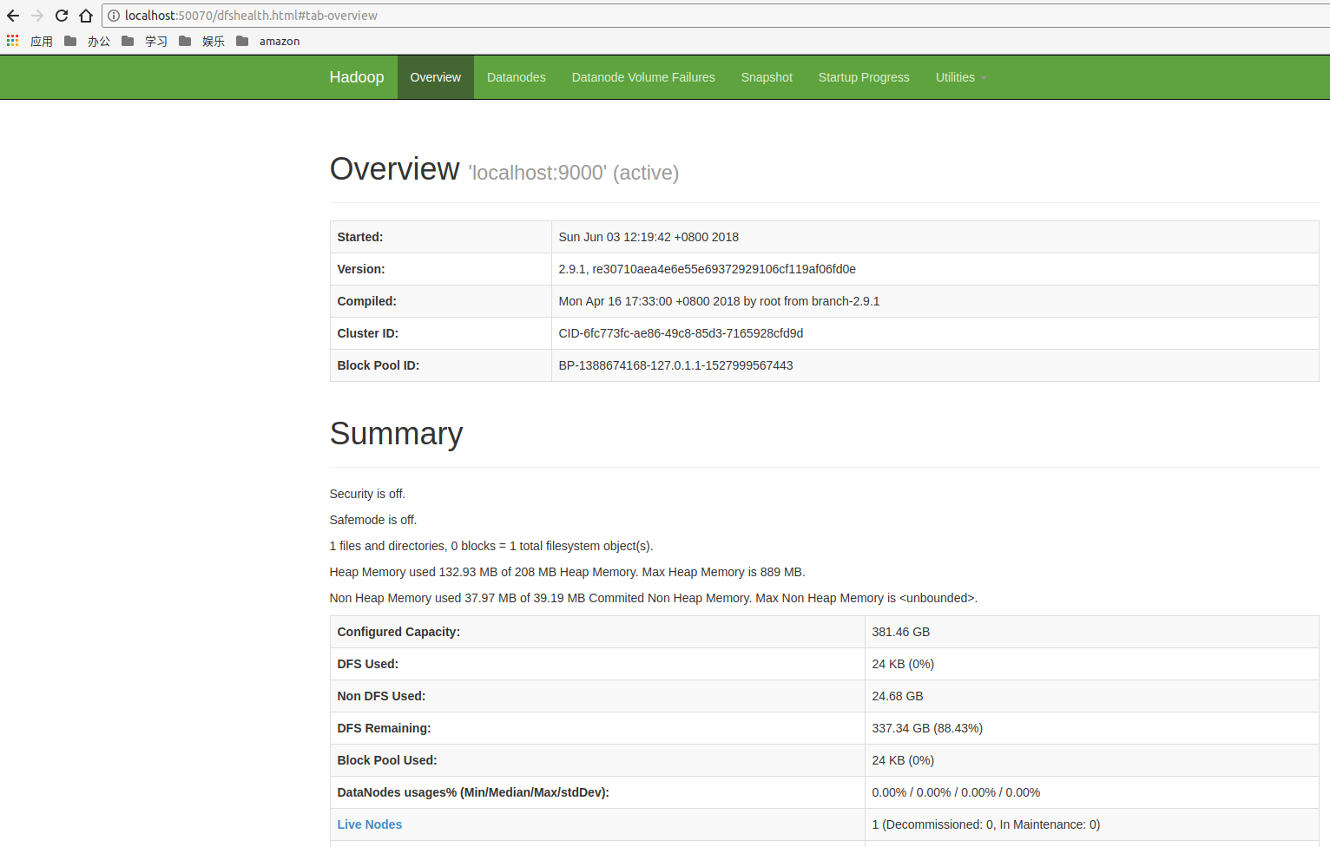Open the Startup Progress tab
The height and width of the screenshot is (847, 1330).
pos(864,77)
